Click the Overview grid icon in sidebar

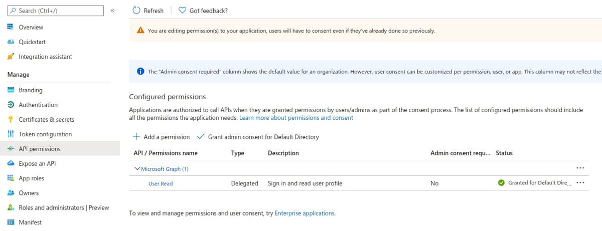[11, 27]
